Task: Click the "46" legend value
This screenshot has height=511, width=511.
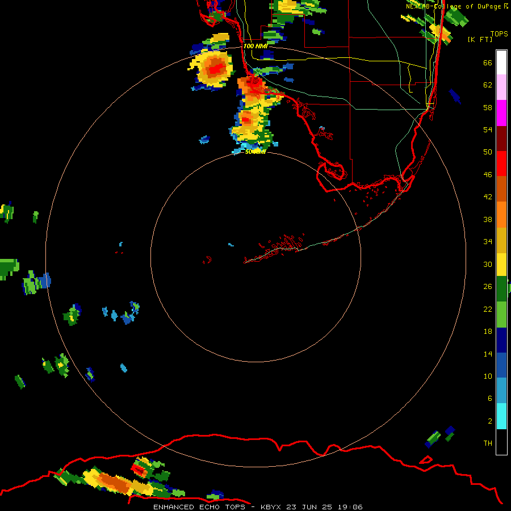Action: pos(488,175)
